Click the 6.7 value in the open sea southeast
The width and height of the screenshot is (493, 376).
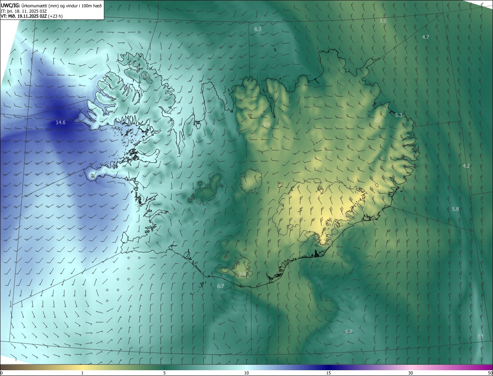click(349, 331)
